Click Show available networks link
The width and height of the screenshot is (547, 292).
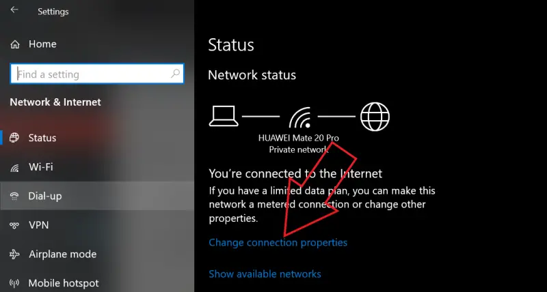coord(265,274)
